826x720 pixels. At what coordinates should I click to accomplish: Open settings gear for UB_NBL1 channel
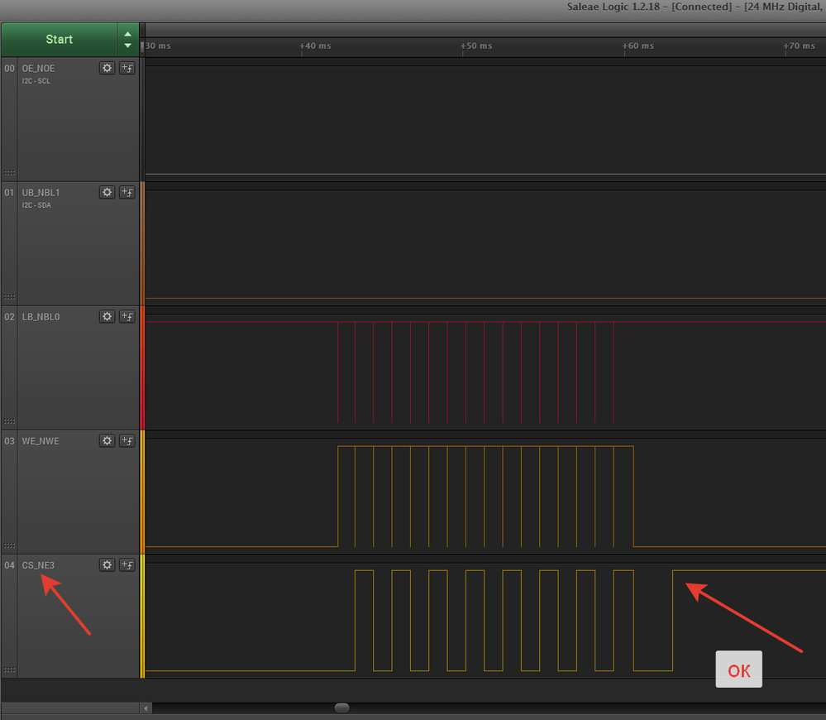pos(107,192)
